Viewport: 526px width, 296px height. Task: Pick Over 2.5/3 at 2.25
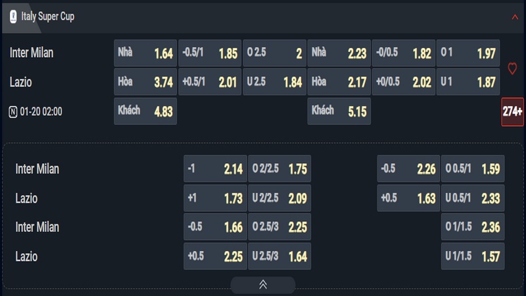click(x=279, y=227)
